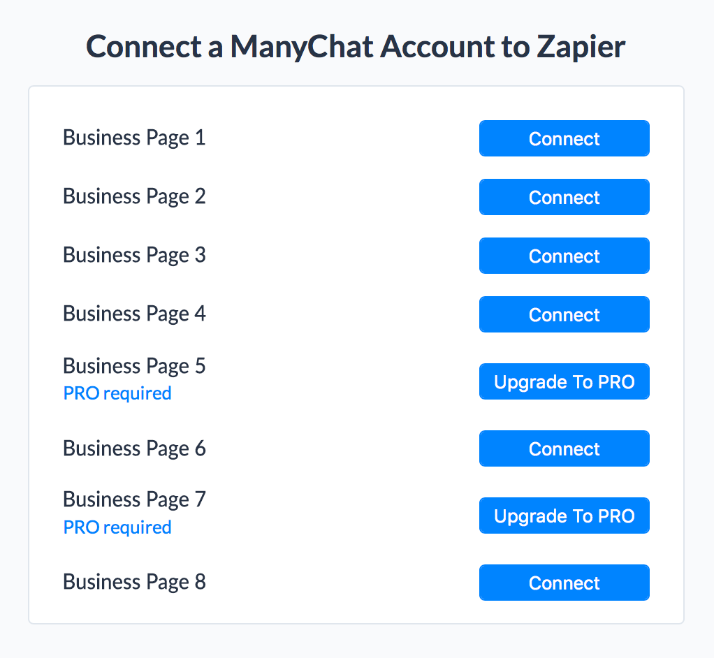Upgrade Business Page 7 to PRO

point(564,516)
